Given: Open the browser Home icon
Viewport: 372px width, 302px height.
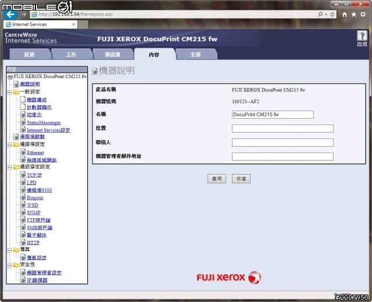Looking at the screenshot, I should click(x=345, y=15).
